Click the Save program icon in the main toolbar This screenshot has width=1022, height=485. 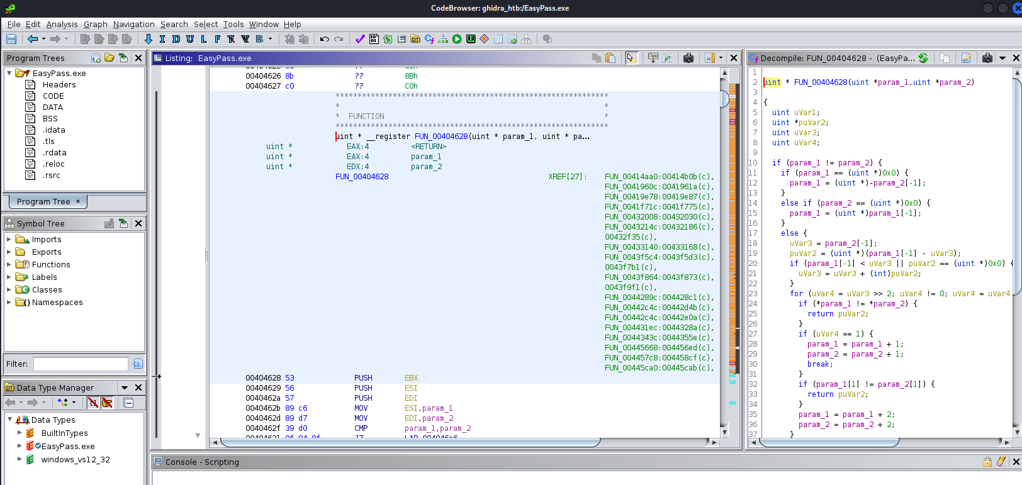click(11, 39)
